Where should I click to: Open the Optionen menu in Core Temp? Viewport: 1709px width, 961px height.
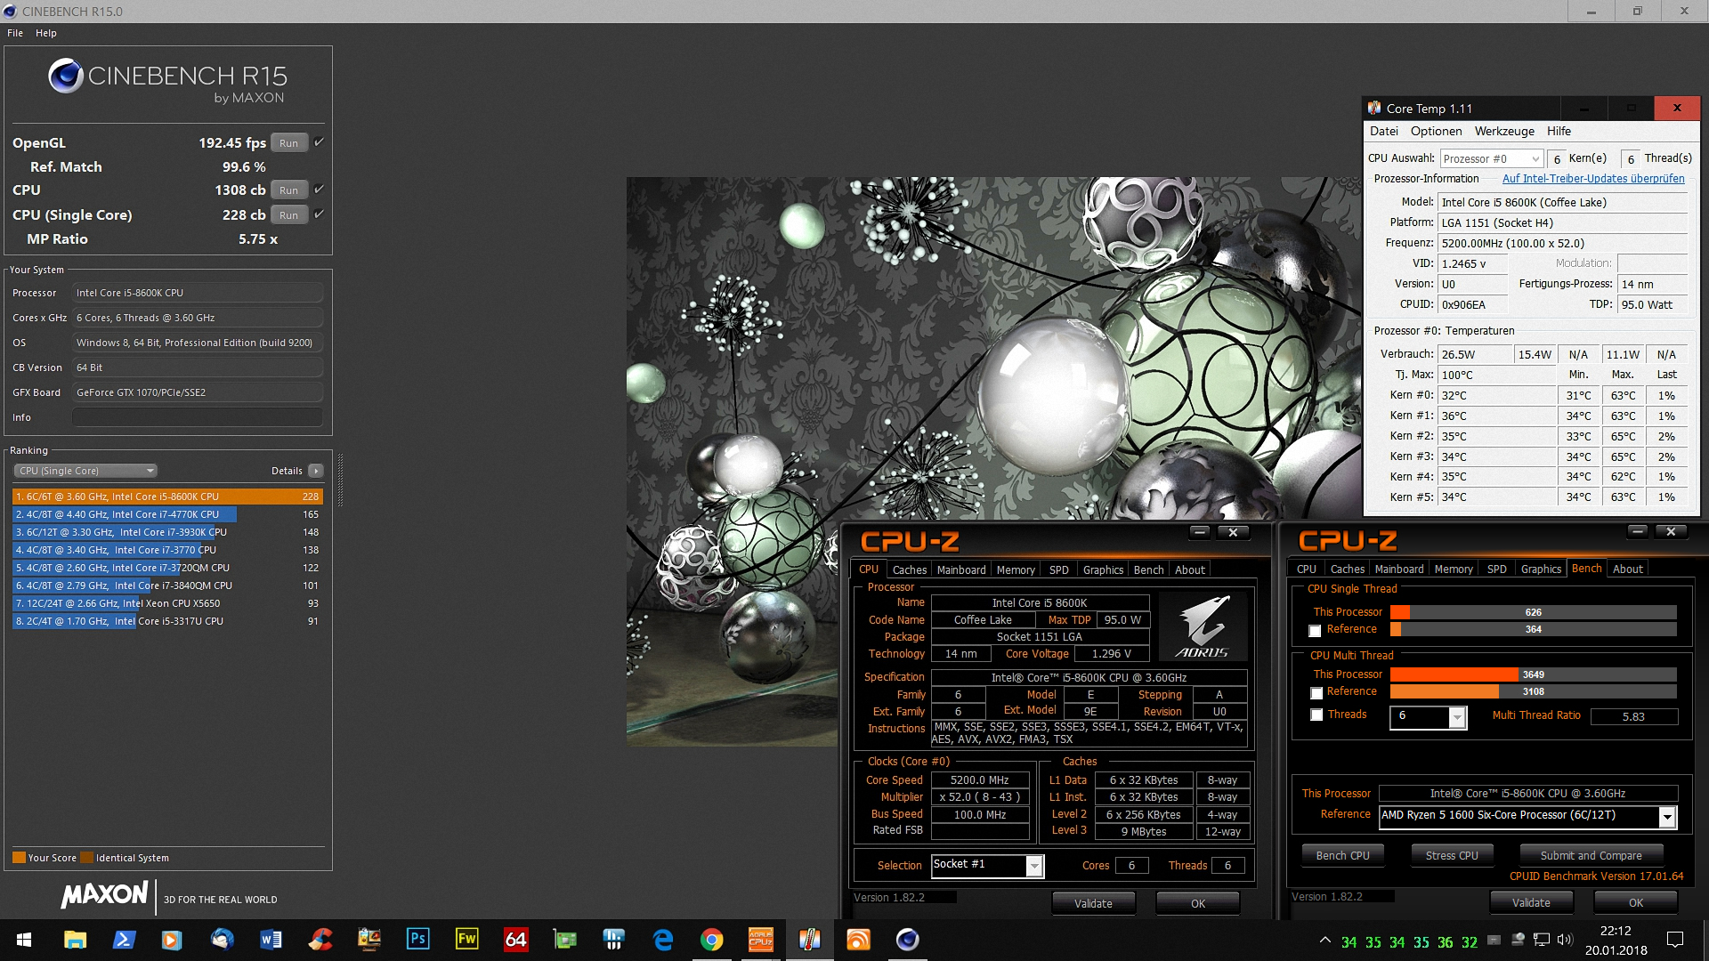(1435, 131)
